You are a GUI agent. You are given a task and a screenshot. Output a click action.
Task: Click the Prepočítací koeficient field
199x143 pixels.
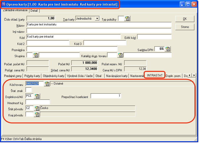click(106, 96)
